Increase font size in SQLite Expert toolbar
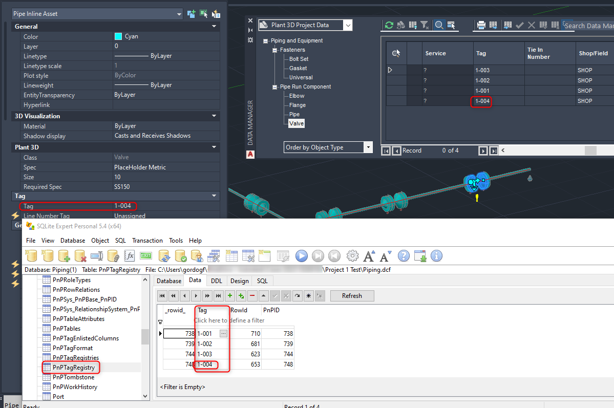Image resolution: width=614 pixels, height=408 pixels. tap(368, 256)
